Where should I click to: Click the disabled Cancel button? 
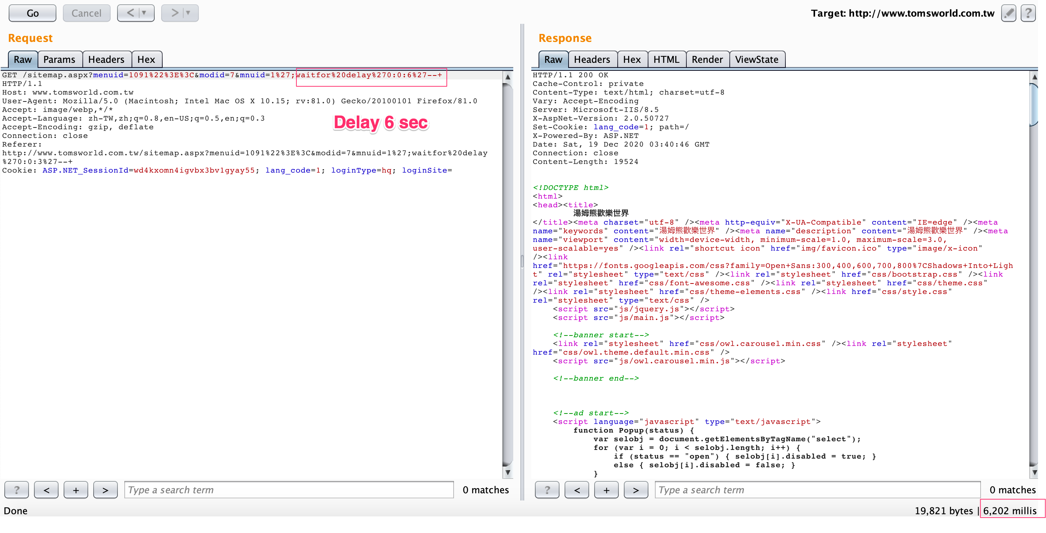click(x=86, y=13)
